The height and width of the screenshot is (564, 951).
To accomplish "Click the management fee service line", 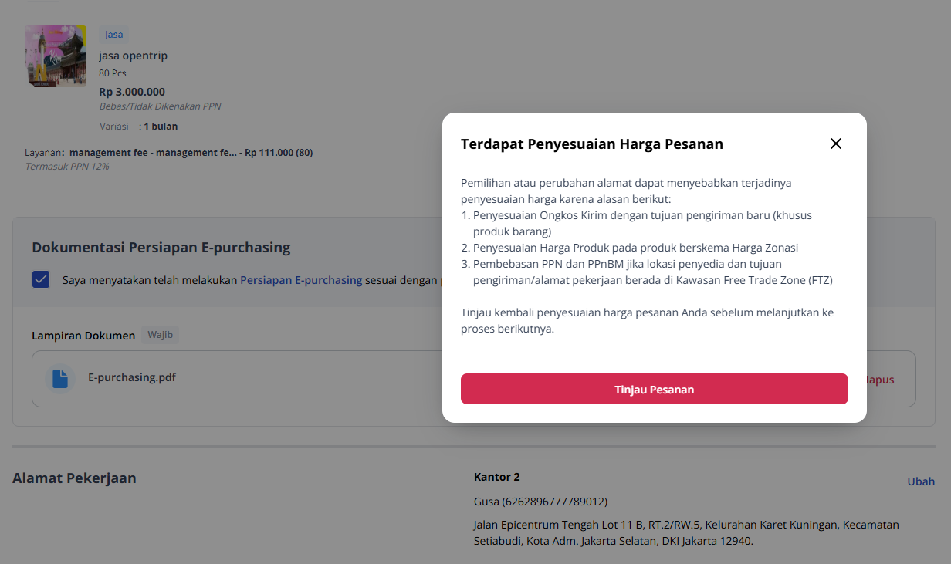I will click(169, 153).
